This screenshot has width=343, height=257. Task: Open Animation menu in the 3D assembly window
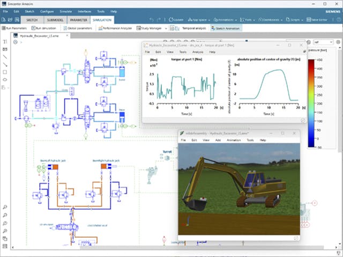click(234, 140)
